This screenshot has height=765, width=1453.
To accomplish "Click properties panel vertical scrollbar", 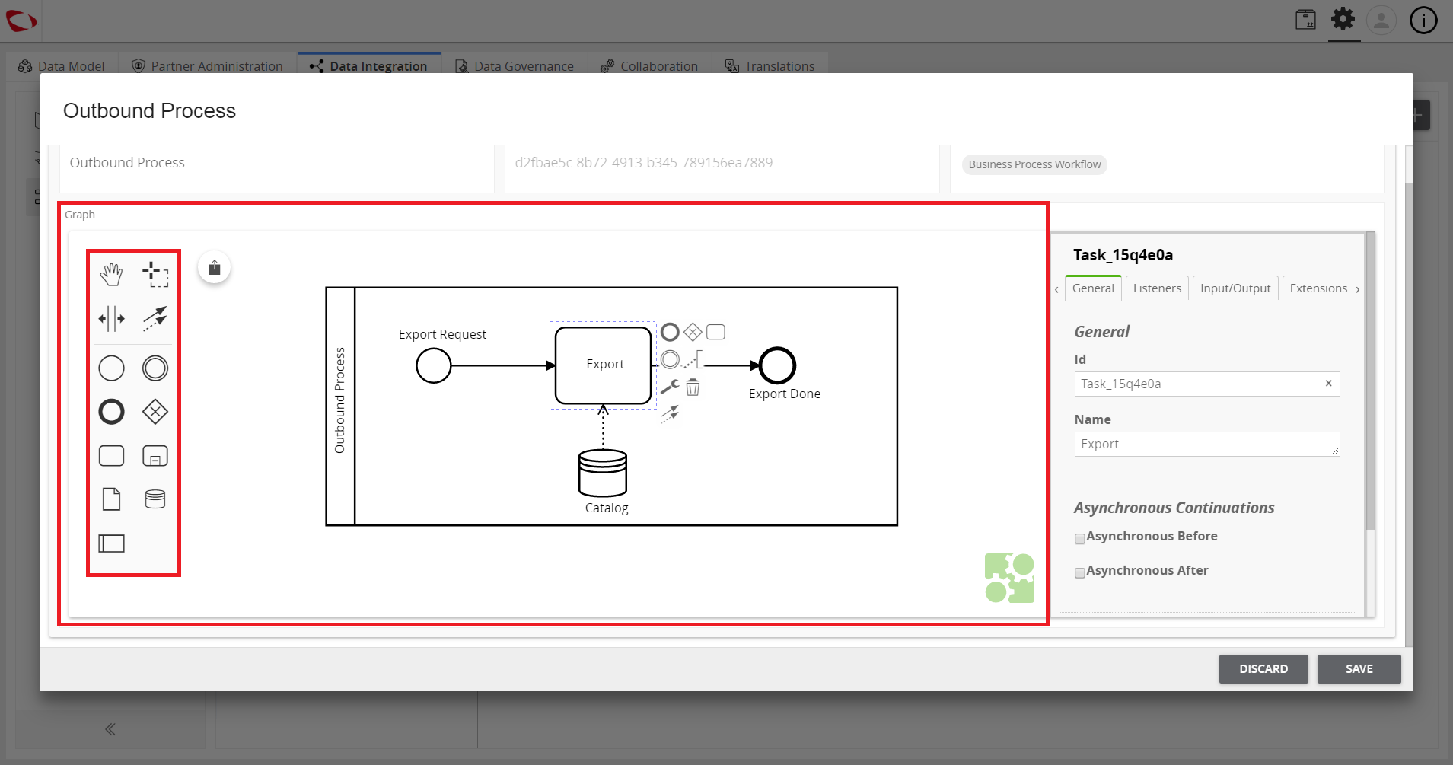I will click(x=1370, y=381).
